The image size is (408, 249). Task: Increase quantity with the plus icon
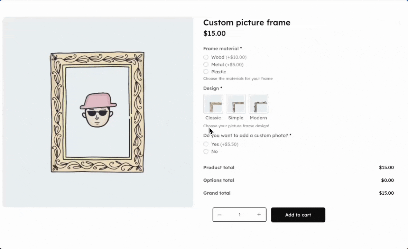(259, 214)
